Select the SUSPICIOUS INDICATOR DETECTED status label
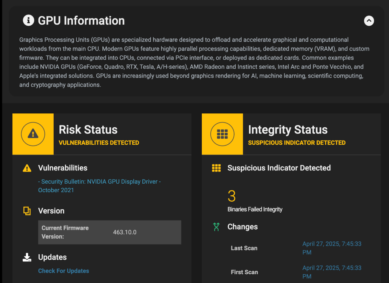Screen dimensions: 389x283 click(296, 143)
